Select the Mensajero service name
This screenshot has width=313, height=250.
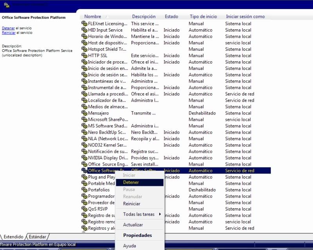pyautogui.click(x=99, y=113)
